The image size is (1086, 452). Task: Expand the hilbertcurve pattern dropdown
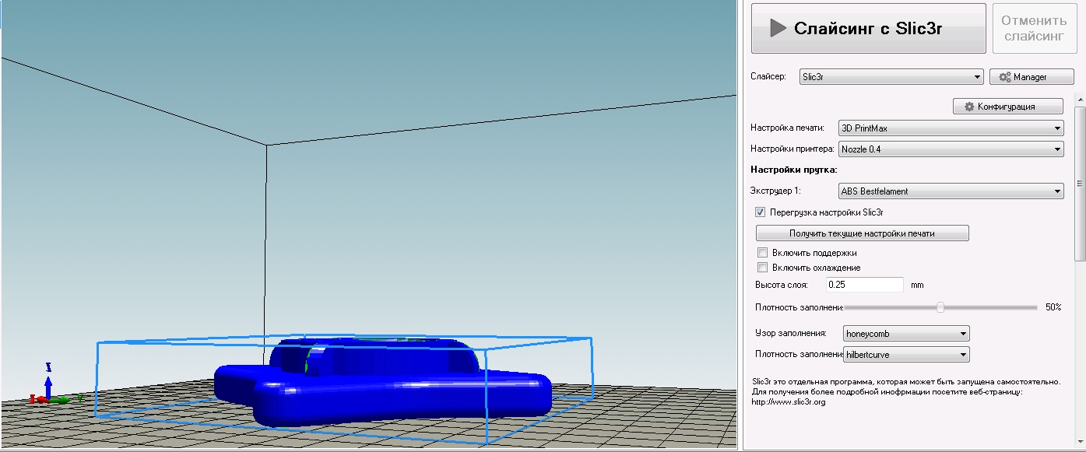[906, 355]
